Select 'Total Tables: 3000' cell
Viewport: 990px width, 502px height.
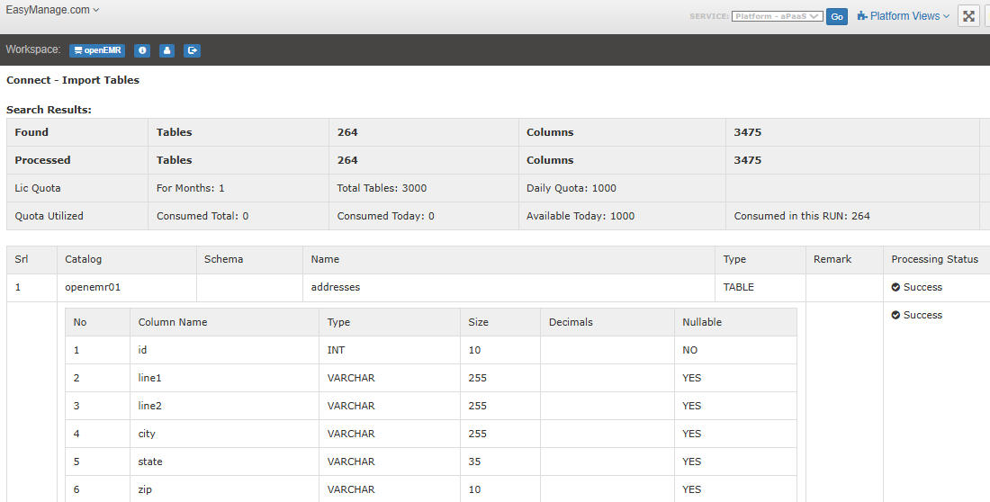[x=424, y=188]
